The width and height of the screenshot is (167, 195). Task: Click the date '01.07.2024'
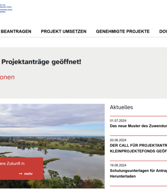tap(118, 121)
